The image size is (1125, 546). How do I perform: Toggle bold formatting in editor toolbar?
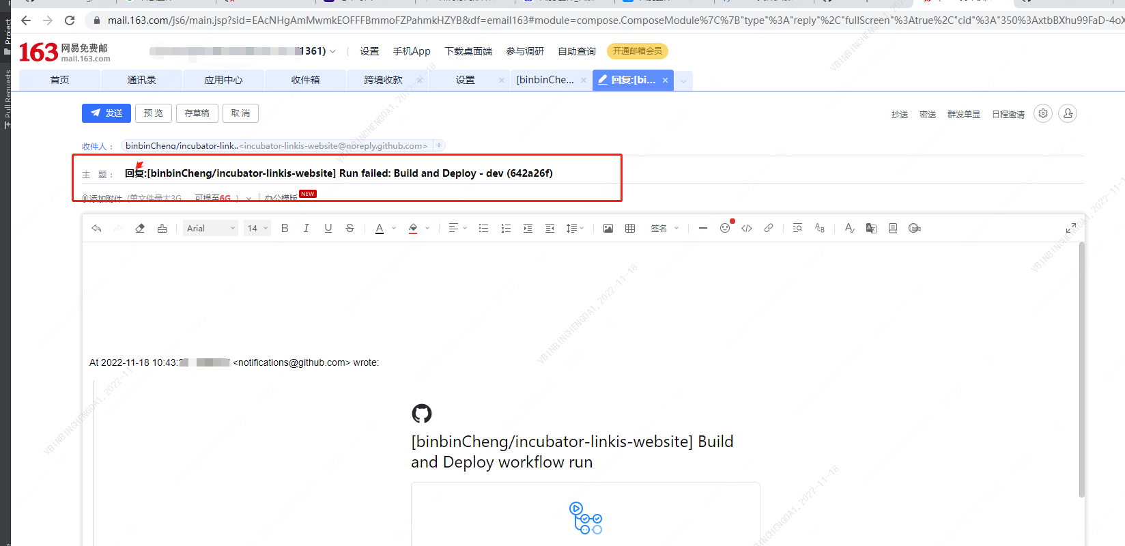285,228
